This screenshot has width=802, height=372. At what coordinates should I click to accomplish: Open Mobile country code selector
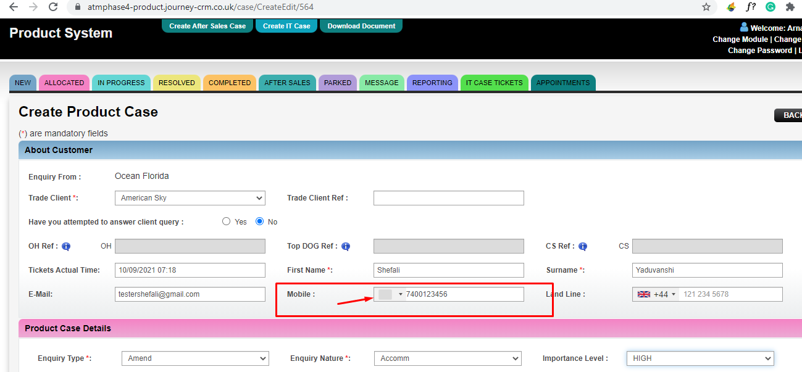tap(390, 294)
